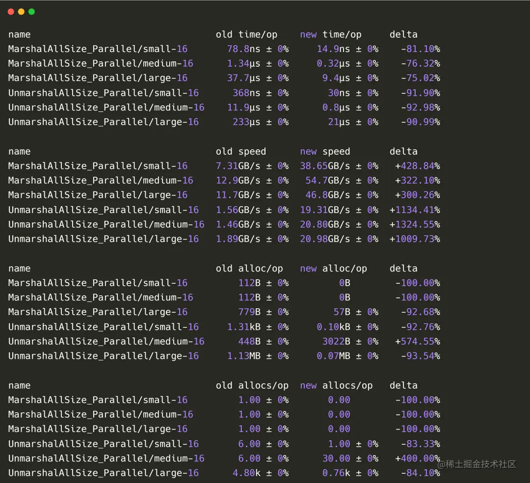This screenshot has height=483, width=530.
Task: Select the delta "+1324.55%"
Action: [x=415, y=224]
